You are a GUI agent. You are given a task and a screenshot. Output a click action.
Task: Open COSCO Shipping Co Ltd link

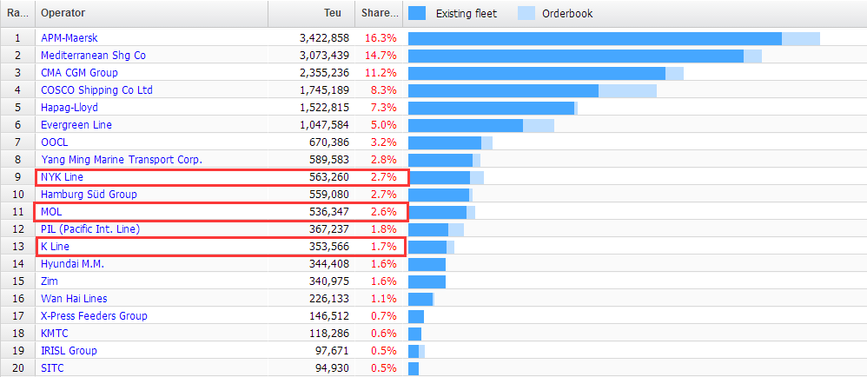pyautogui.click(x=96, y=90)
